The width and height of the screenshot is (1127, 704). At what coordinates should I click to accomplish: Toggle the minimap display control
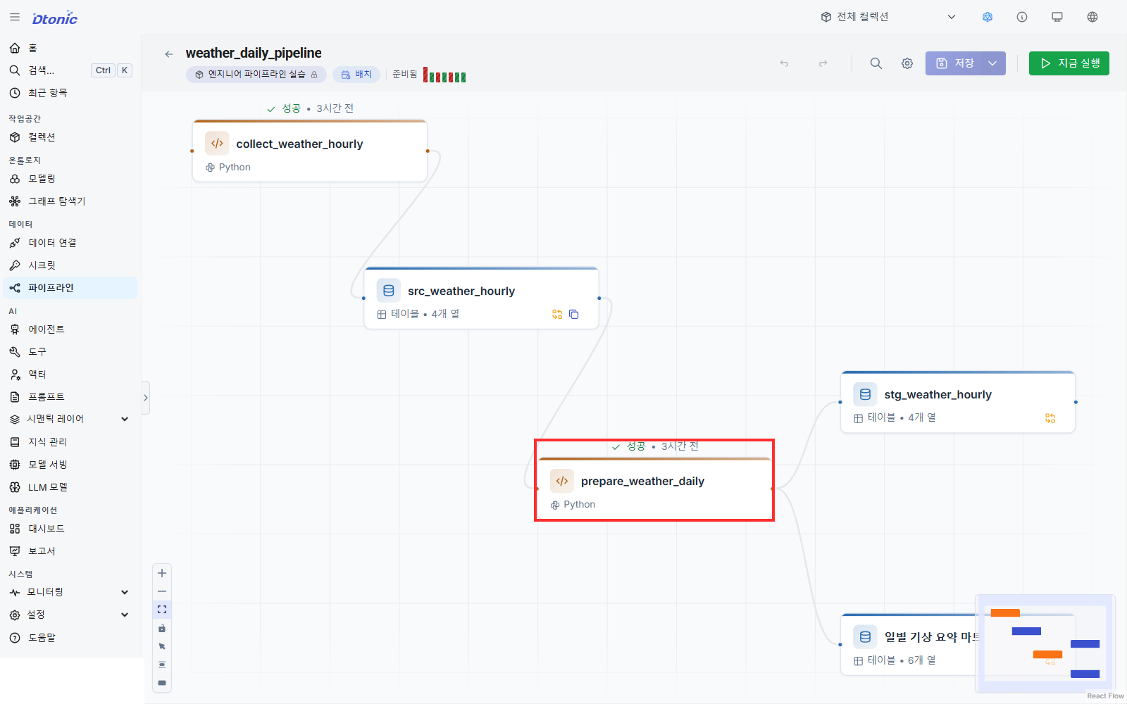[162, 683]
